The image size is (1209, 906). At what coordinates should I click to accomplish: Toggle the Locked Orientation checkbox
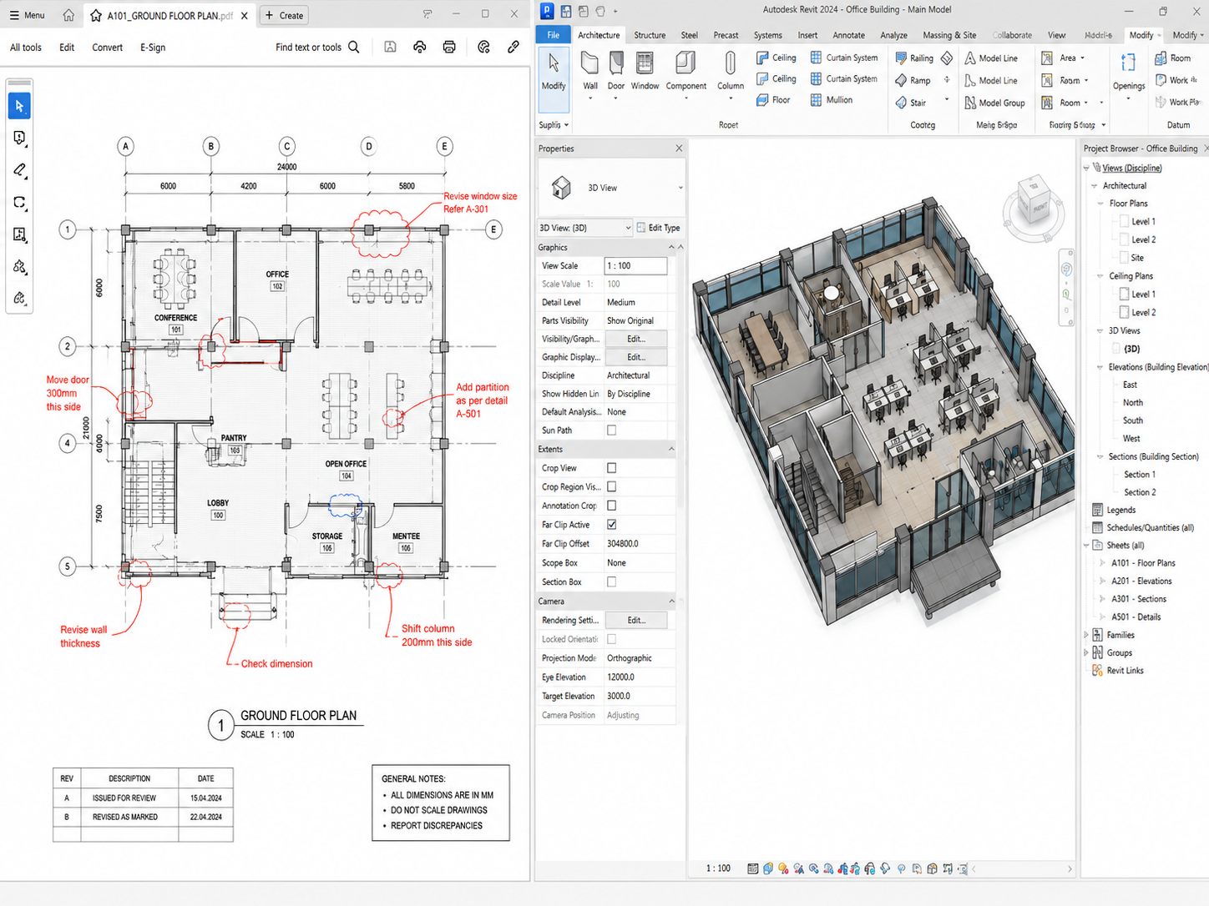[611, 639]
